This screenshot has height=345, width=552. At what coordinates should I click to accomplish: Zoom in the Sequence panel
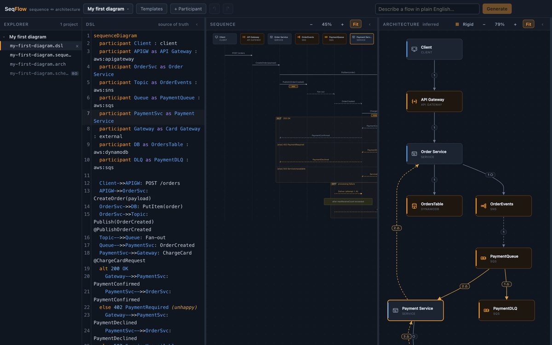[342, 24]
